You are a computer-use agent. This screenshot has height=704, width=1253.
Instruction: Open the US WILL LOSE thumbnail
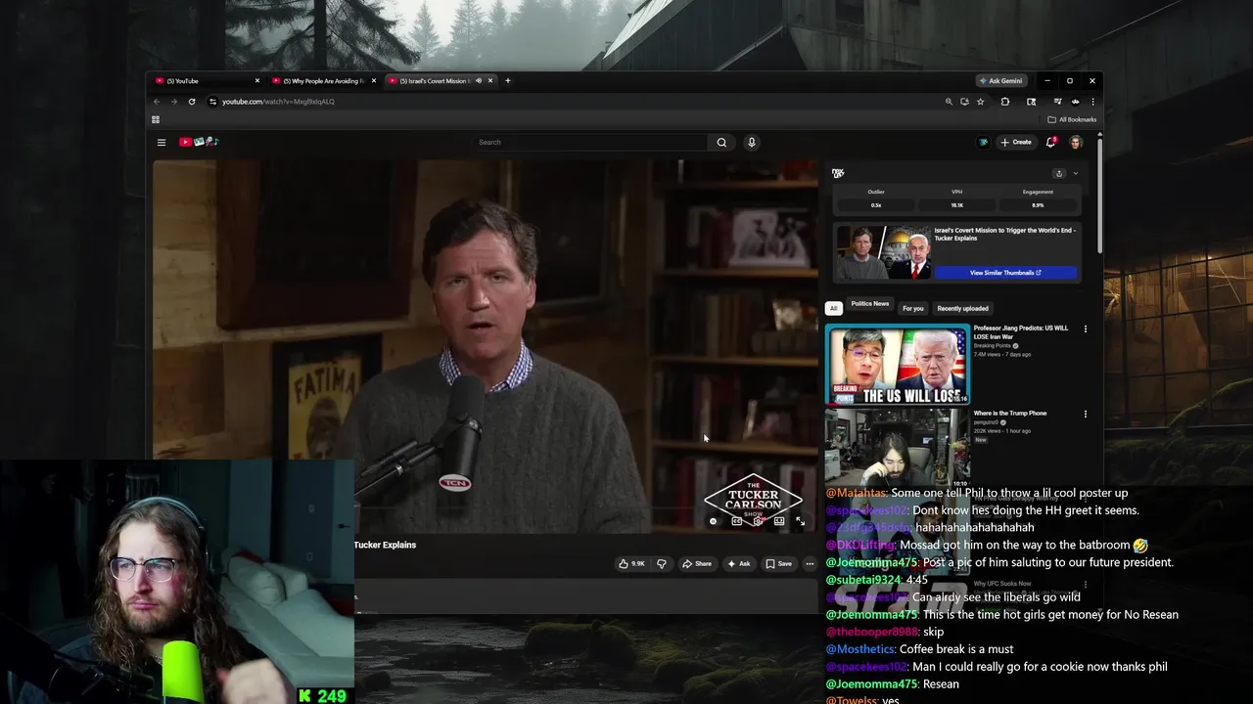click(898, 364)
